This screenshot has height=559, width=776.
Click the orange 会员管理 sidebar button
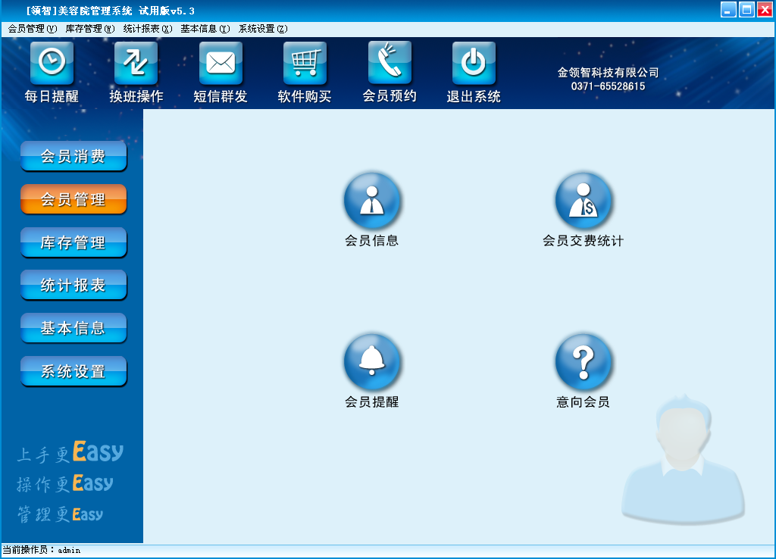coord(74,200)
